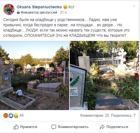Open Поделились: 7 shares list

(123, 116)
